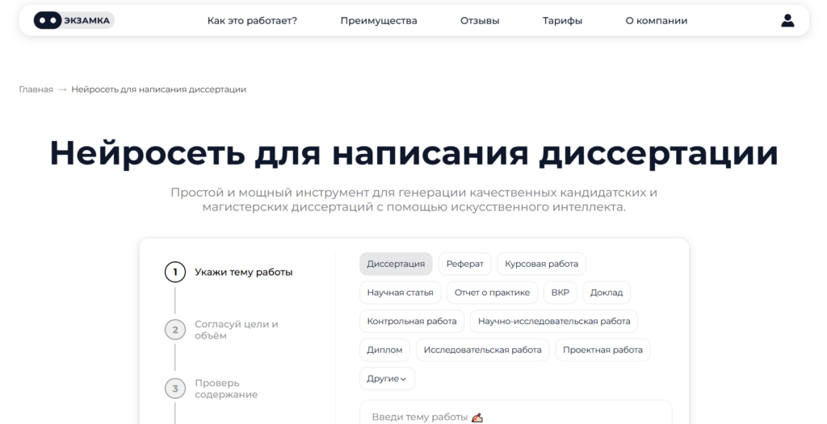The image size is (827, 424).
Task: Expand the Другие dropdown
Action: [387, 379]
